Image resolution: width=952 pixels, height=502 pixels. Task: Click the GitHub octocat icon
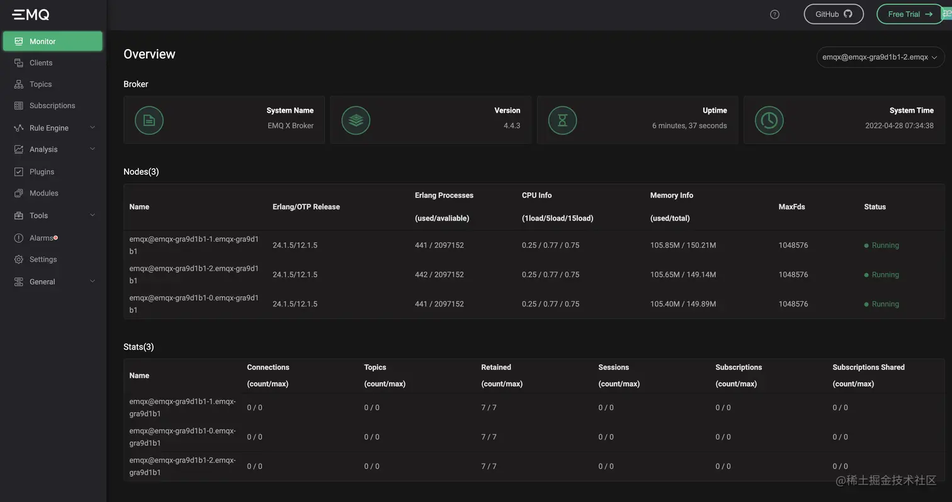coord(848,14)
